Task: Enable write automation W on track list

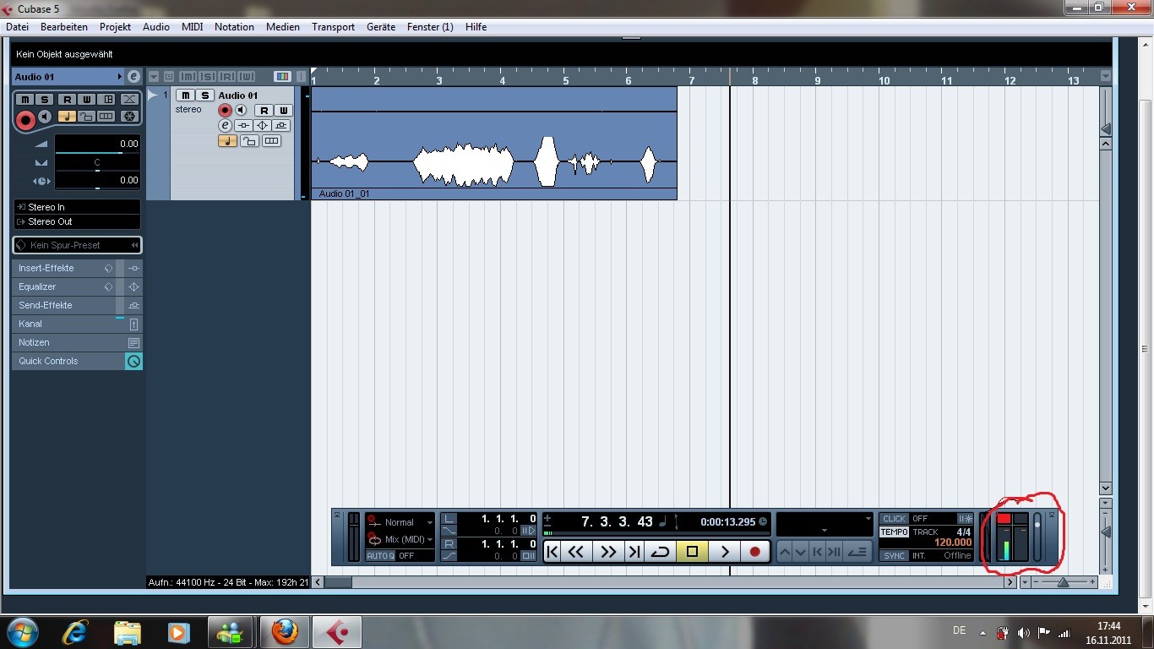Action: (283, 111)
